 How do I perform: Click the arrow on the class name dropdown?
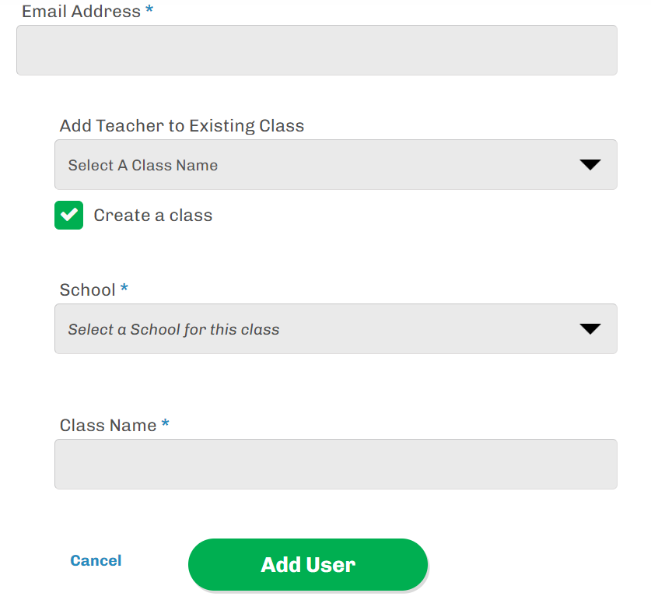coord(590,165)
